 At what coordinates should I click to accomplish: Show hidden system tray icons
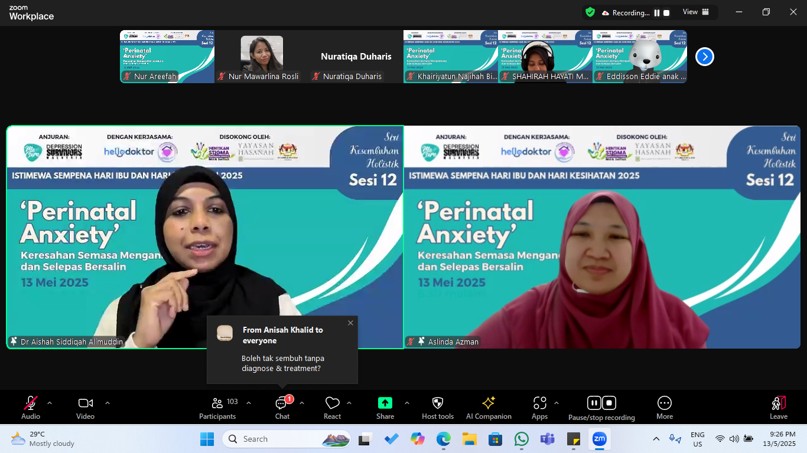pos(656,439)
